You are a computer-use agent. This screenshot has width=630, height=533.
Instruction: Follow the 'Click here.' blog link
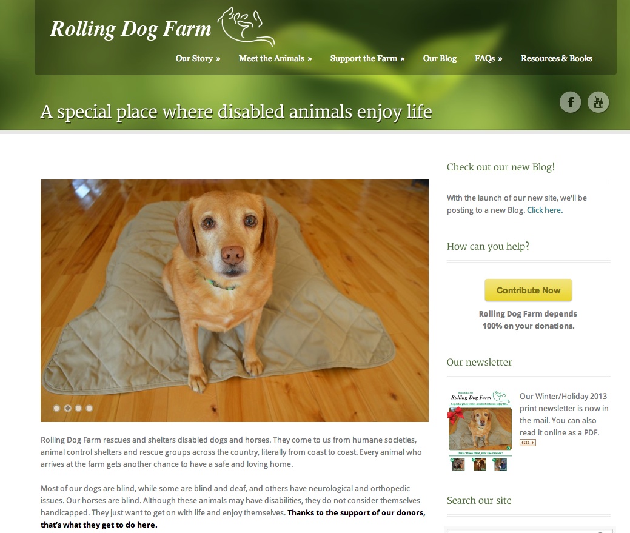[545, 210]
